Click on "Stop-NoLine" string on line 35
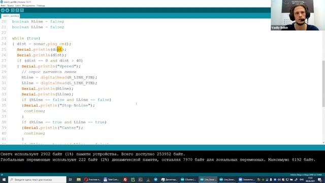Viewport: 325px width, 183px height. 76,105
